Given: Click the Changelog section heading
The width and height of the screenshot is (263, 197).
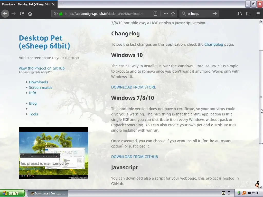Looking at the screenshot, I should pos(125,34).
